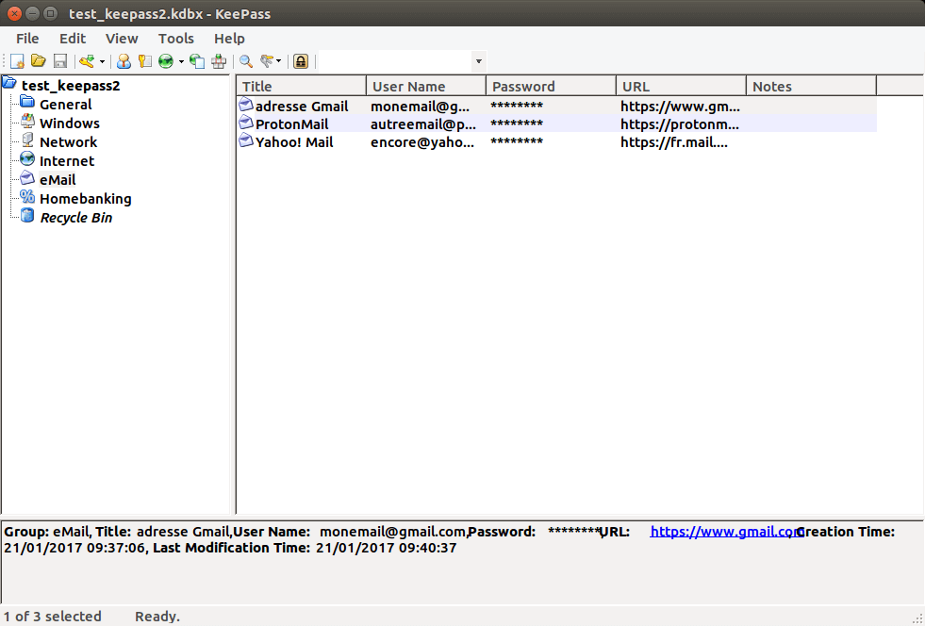Open the View menu
This screenshot has width=925, height=626.
click(122, 39)
